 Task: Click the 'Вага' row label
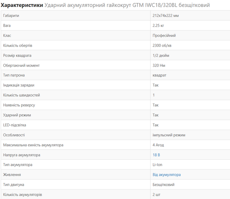[7, 26]
